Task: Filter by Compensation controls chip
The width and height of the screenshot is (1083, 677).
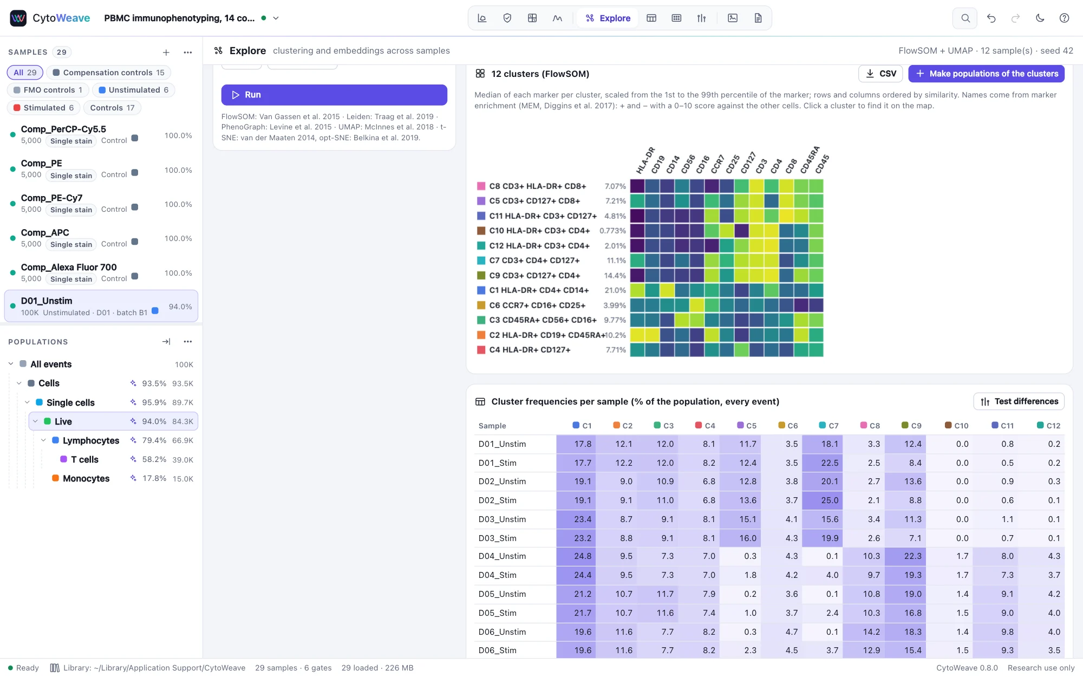Action: (108, 73)
